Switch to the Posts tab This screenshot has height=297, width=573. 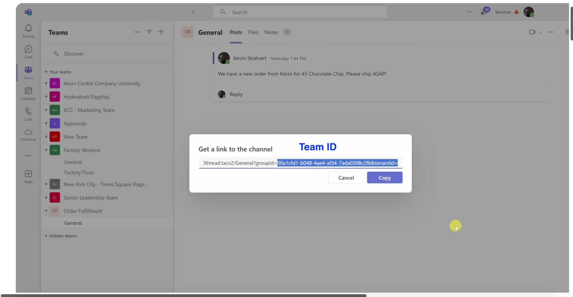236,32
